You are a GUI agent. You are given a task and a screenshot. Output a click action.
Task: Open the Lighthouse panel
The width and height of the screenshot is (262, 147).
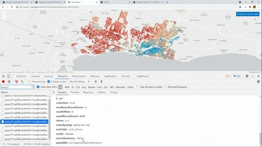coord(143,76)
